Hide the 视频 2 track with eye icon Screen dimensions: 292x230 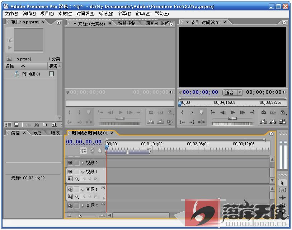point(70,163)
